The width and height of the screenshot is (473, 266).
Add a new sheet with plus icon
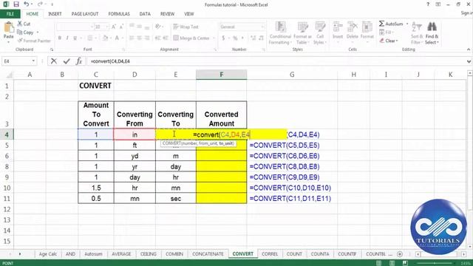click(x=400, y=254)
